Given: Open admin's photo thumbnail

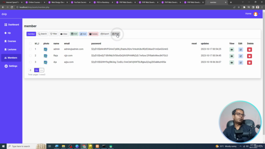Looking at the screenshot, I should coord(46,49).
